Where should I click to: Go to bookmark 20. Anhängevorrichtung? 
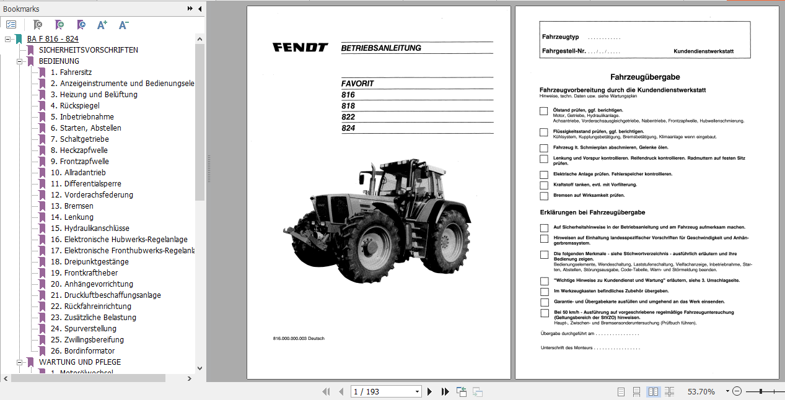92,284
